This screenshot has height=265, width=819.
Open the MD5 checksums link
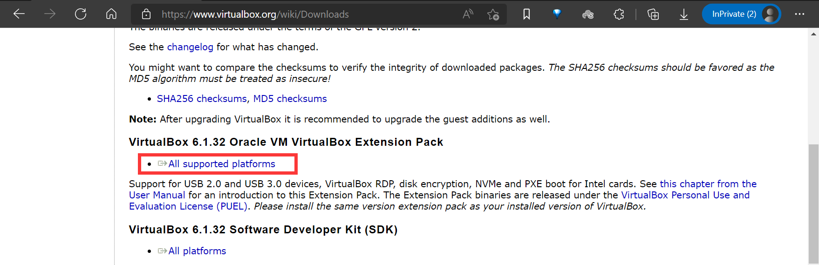click(x=290, y=99)
